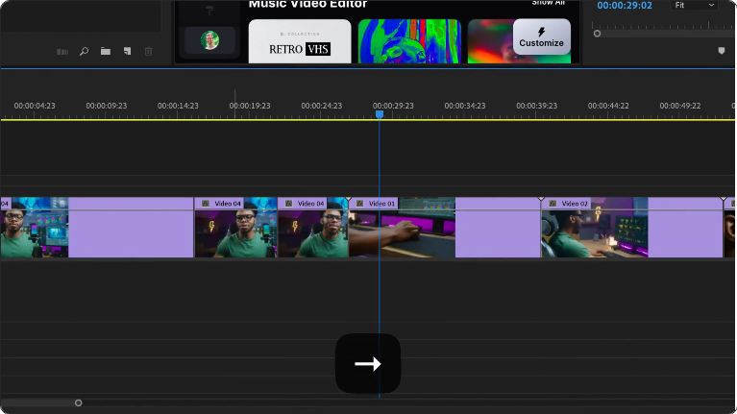Image resolution: width=737 pixels, height=414 pixels.
Task: Click the new bin folder icon
Action: click(105, 51)
